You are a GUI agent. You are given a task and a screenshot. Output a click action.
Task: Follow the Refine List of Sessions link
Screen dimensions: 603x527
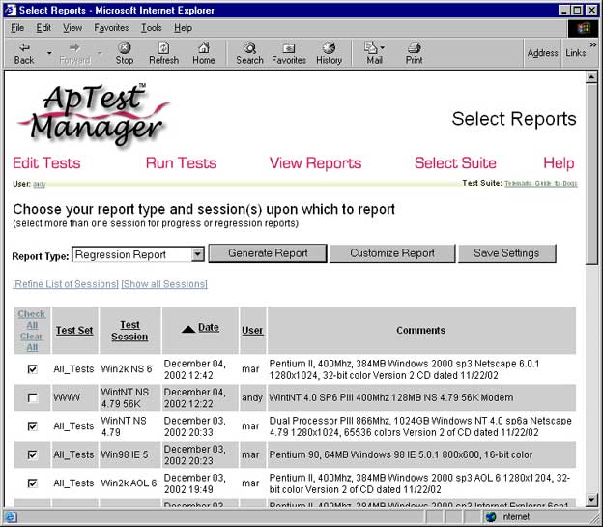66,284
